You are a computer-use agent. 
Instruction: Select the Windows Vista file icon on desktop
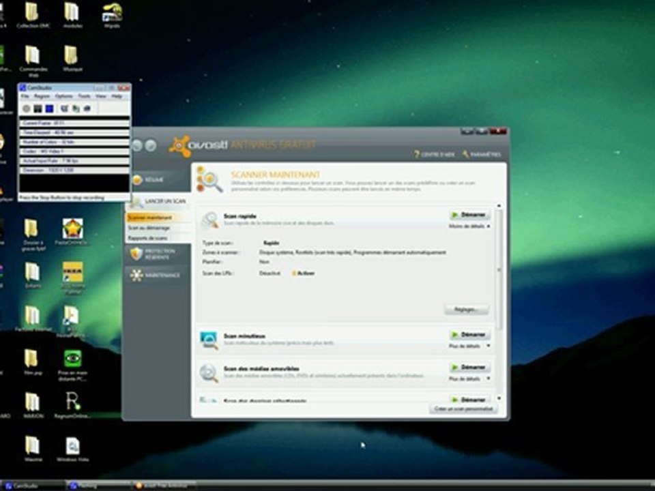(73, 449)
